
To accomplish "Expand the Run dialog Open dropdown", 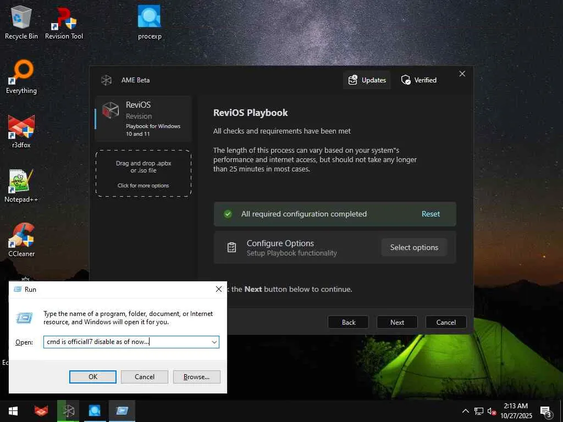I will click(x=214, y=342).
